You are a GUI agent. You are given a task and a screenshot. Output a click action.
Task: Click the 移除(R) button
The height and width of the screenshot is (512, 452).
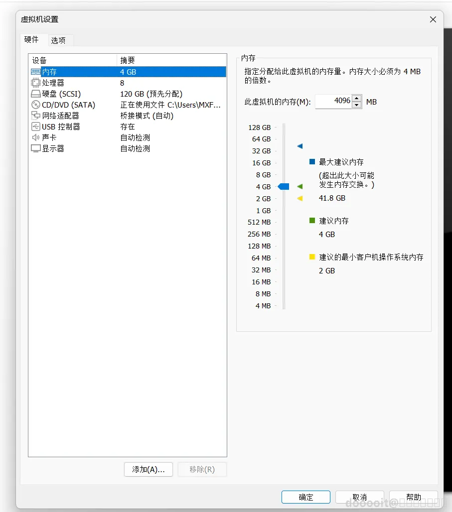(x=202, y=469)
